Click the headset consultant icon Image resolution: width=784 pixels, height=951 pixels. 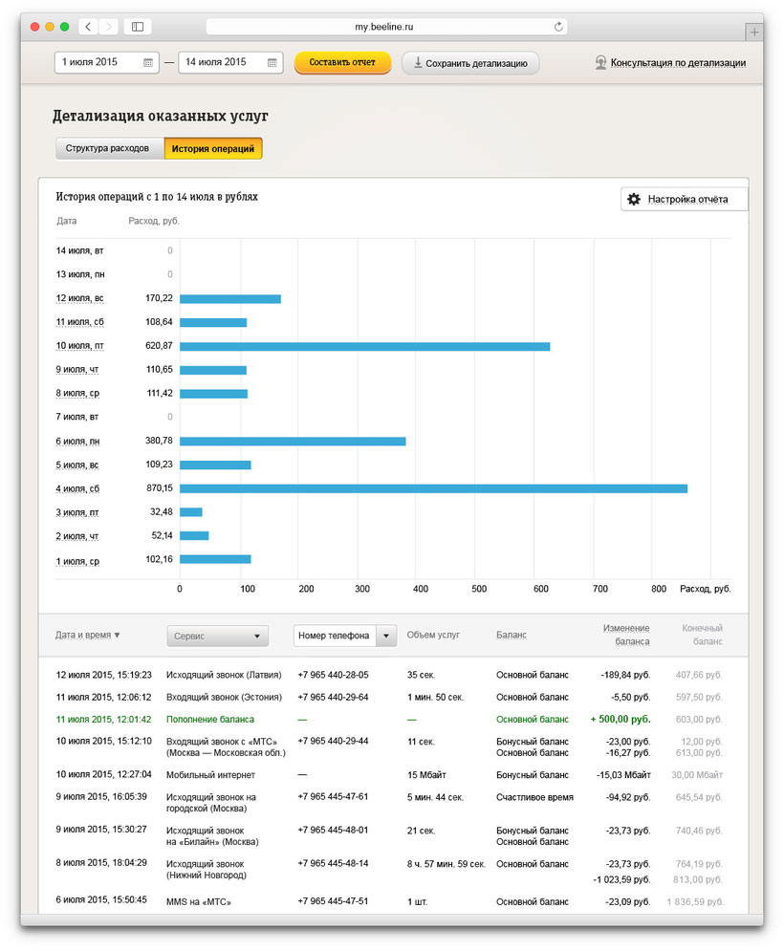[600, 63]
